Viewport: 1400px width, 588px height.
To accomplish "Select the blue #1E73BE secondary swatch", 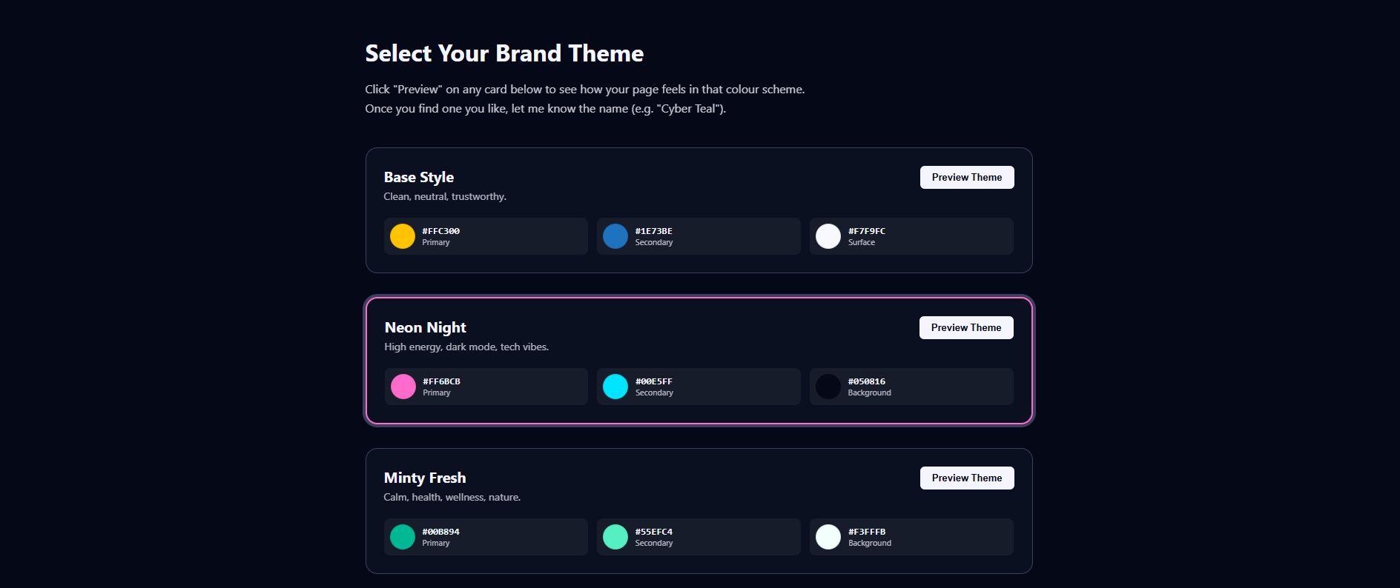I will pos(615,235).
